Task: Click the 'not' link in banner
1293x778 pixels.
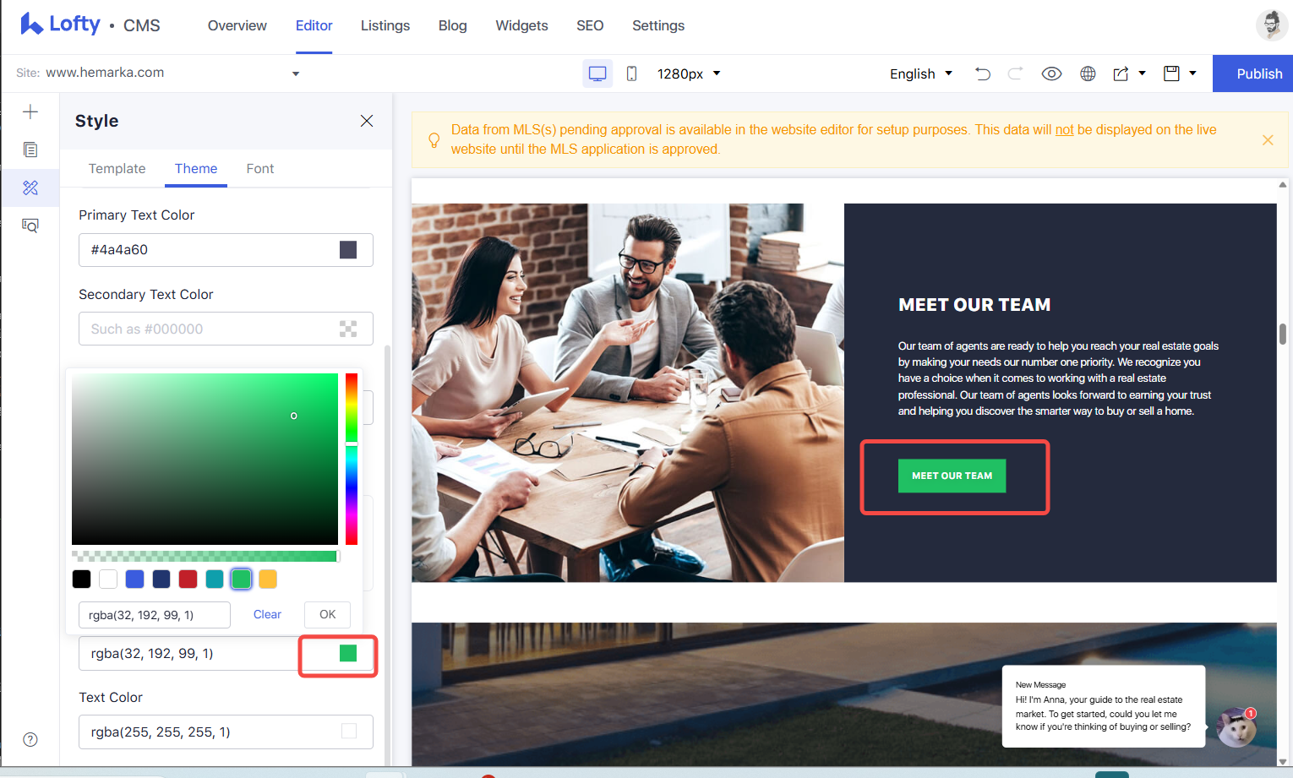Action: point(1064,129)
